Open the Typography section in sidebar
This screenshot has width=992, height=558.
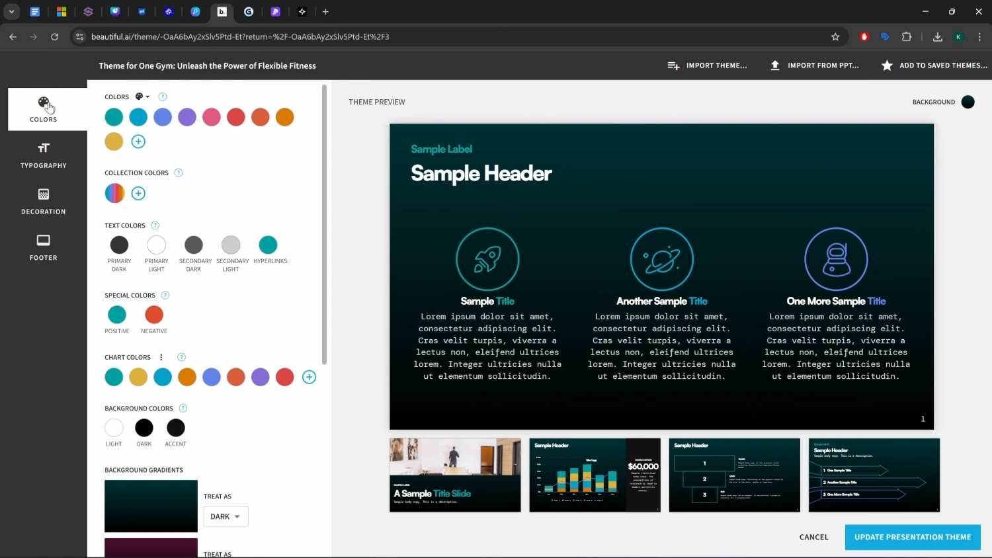(x=43, y=155)
